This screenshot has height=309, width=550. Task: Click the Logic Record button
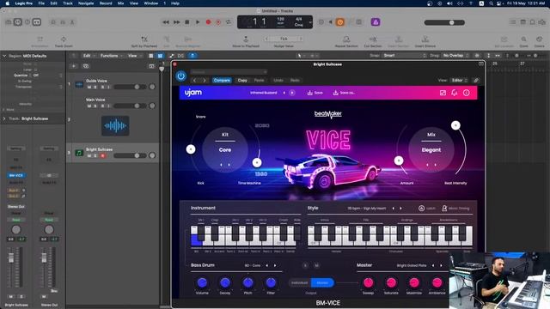(x=208, y=22)
